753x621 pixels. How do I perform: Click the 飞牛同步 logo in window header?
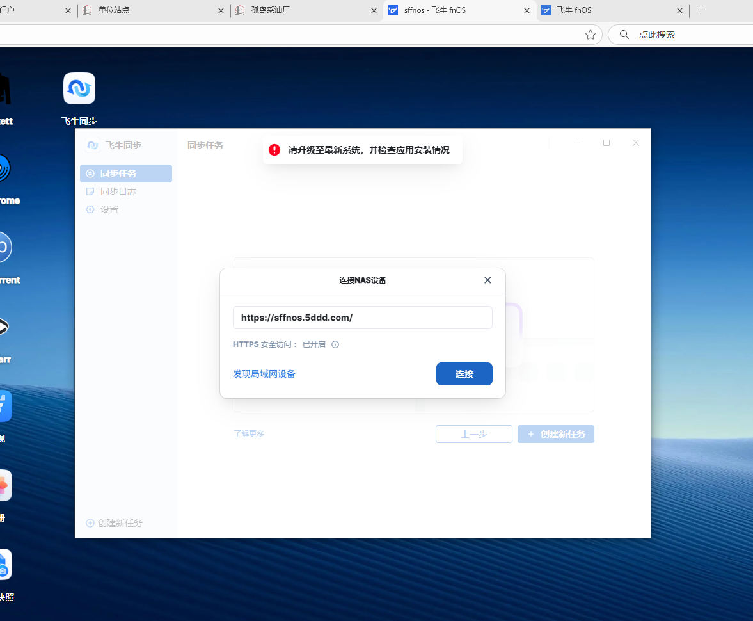coord(93,145)
